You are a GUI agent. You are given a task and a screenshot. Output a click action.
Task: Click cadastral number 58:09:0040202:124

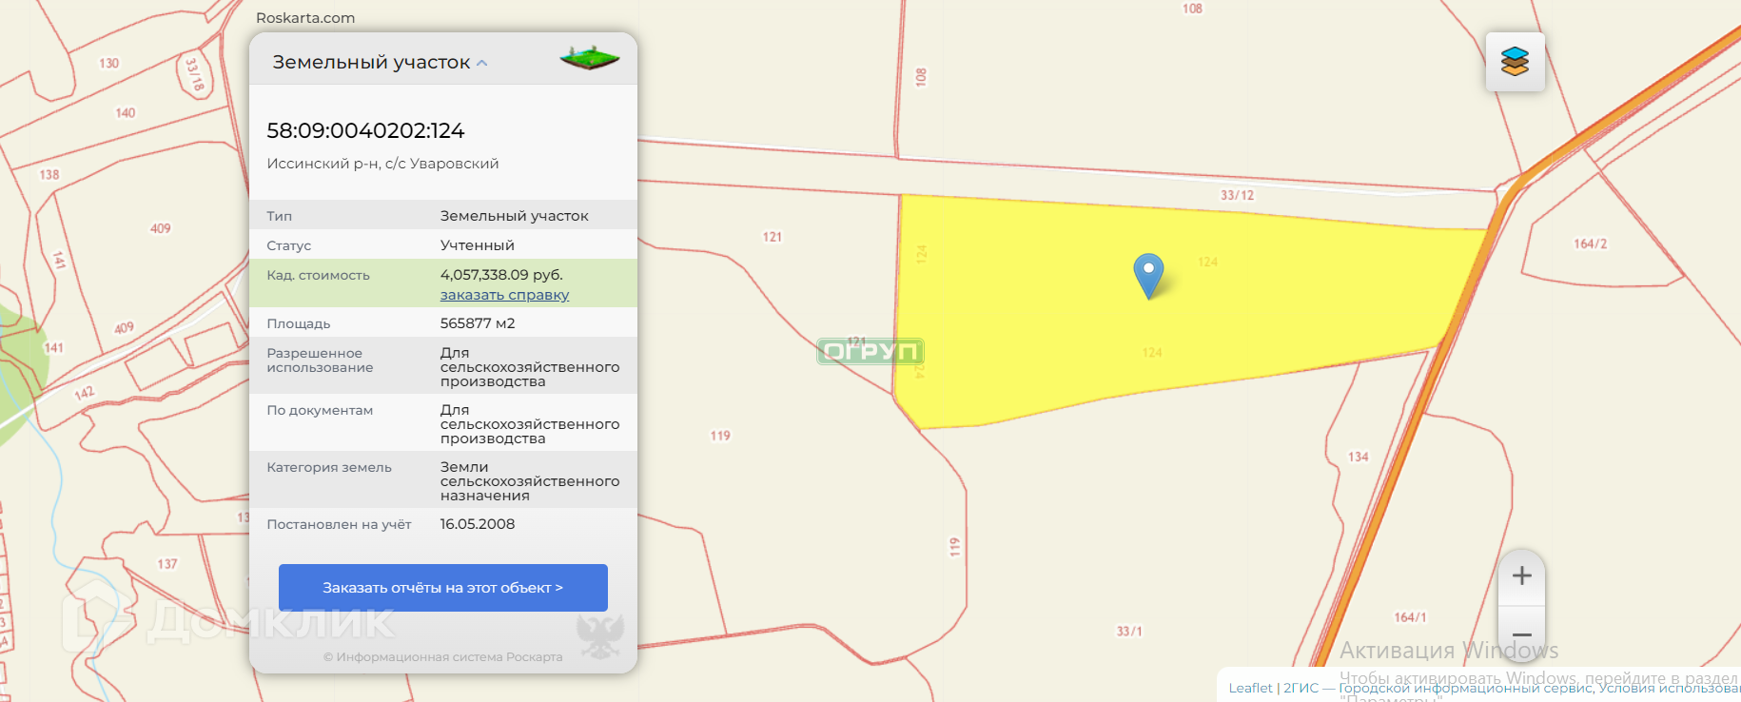click(x=365, y=130)
